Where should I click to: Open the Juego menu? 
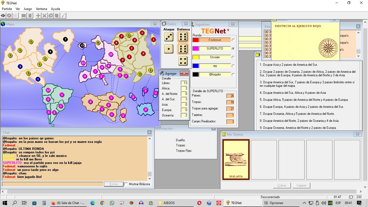pyautogui.click(x=28, y=9)
